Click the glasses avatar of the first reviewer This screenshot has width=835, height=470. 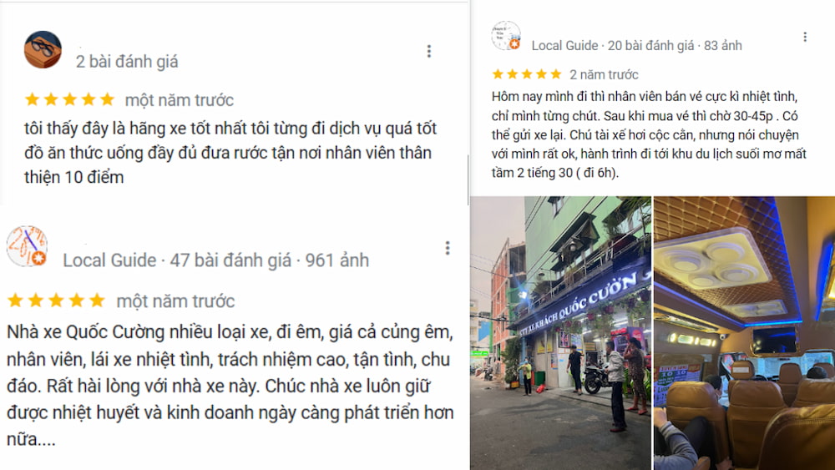click(x=43, y=49)
